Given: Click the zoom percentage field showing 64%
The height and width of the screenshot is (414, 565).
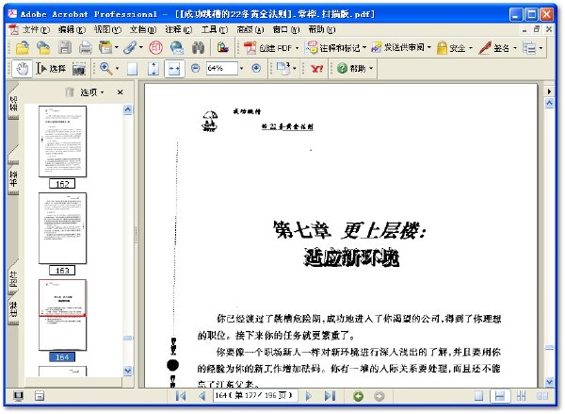Looking at the screenshot, I should point(222,68).
